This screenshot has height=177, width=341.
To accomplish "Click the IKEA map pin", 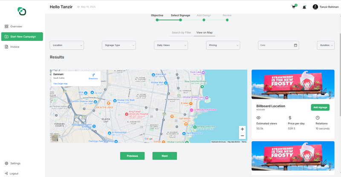I will [86, 93].
